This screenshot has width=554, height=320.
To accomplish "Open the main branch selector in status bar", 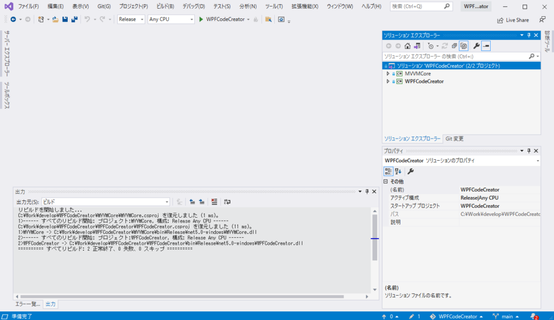I will click(x=506, y=316).
